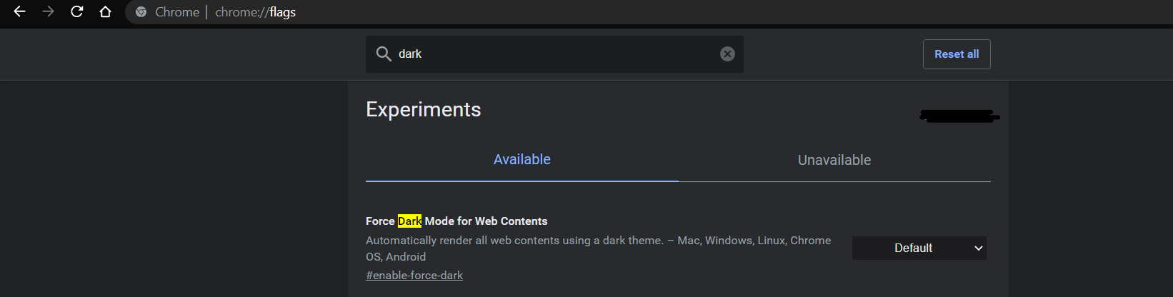The image size is (1173, 297).
Task: Clear the "dark" search with X icon
Action: click(727, 54)
